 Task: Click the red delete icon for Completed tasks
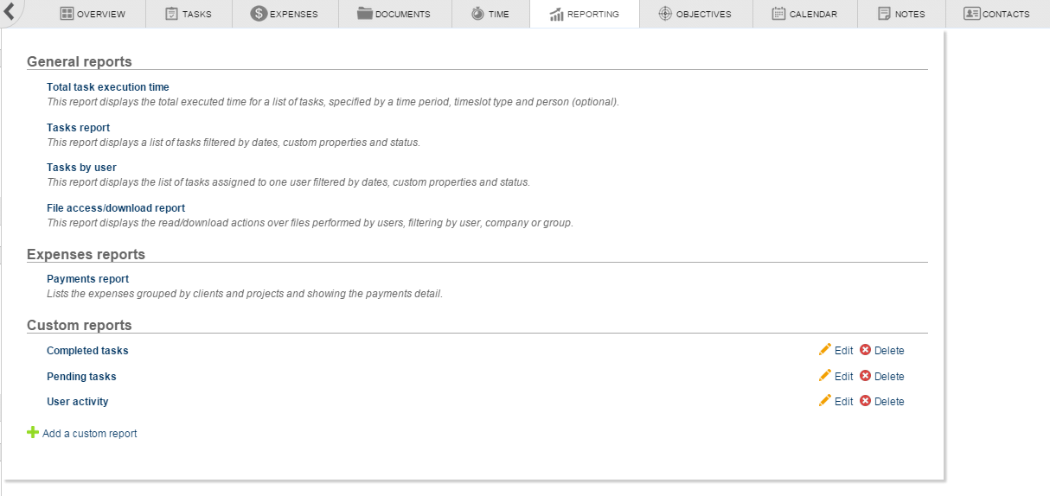point(865,350)
